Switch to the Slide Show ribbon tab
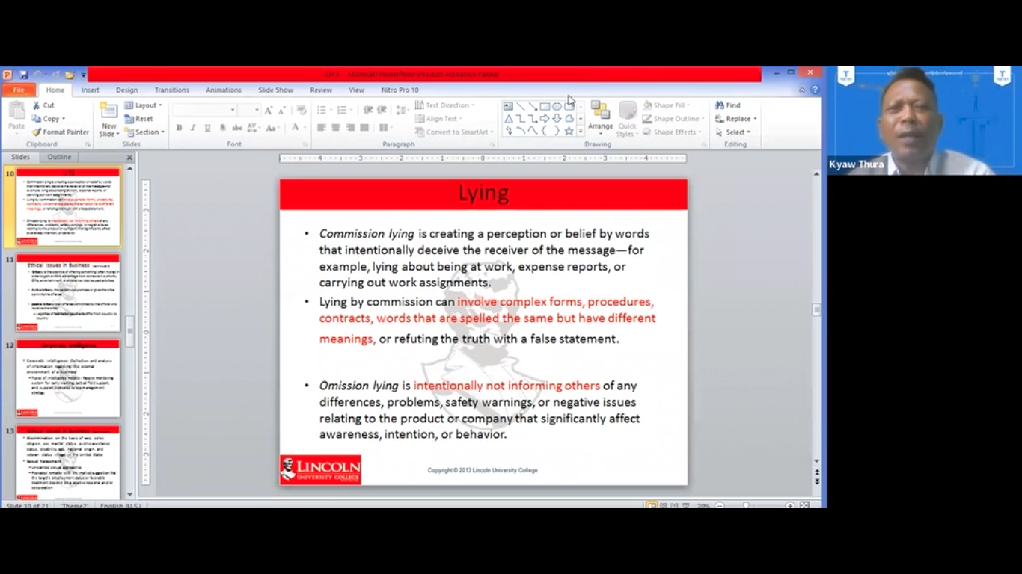The height and width of the screenshot is (574, 1022). [x=275, y=90]
